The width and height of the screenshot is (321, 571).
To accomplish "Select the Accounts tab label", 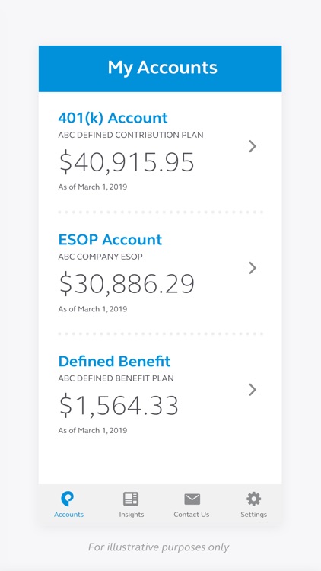I will pos(68,515).
